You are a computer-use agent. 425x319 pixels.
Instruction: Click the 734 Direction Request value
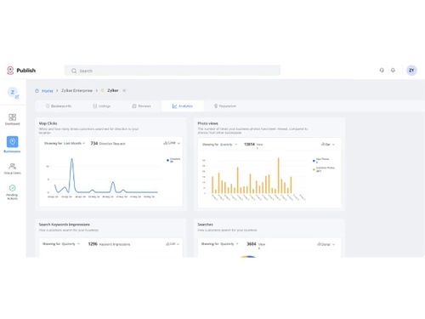click(108, 144)
